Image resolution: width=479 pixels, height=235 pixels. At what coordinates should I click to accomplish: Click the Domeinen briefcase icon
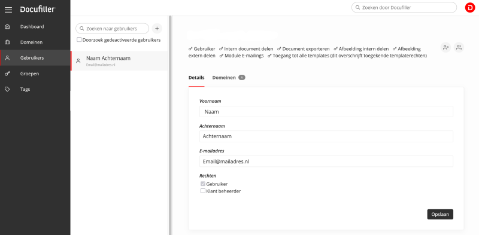pyautogui.click(x=8, y=42)
